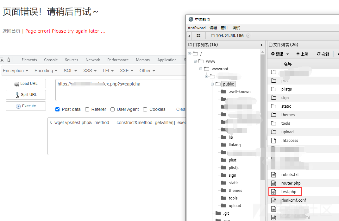Image resolution: width=339 pixels, height=221 pixels.
Task: Click the post data text area
Action: (x=117, y=136)
